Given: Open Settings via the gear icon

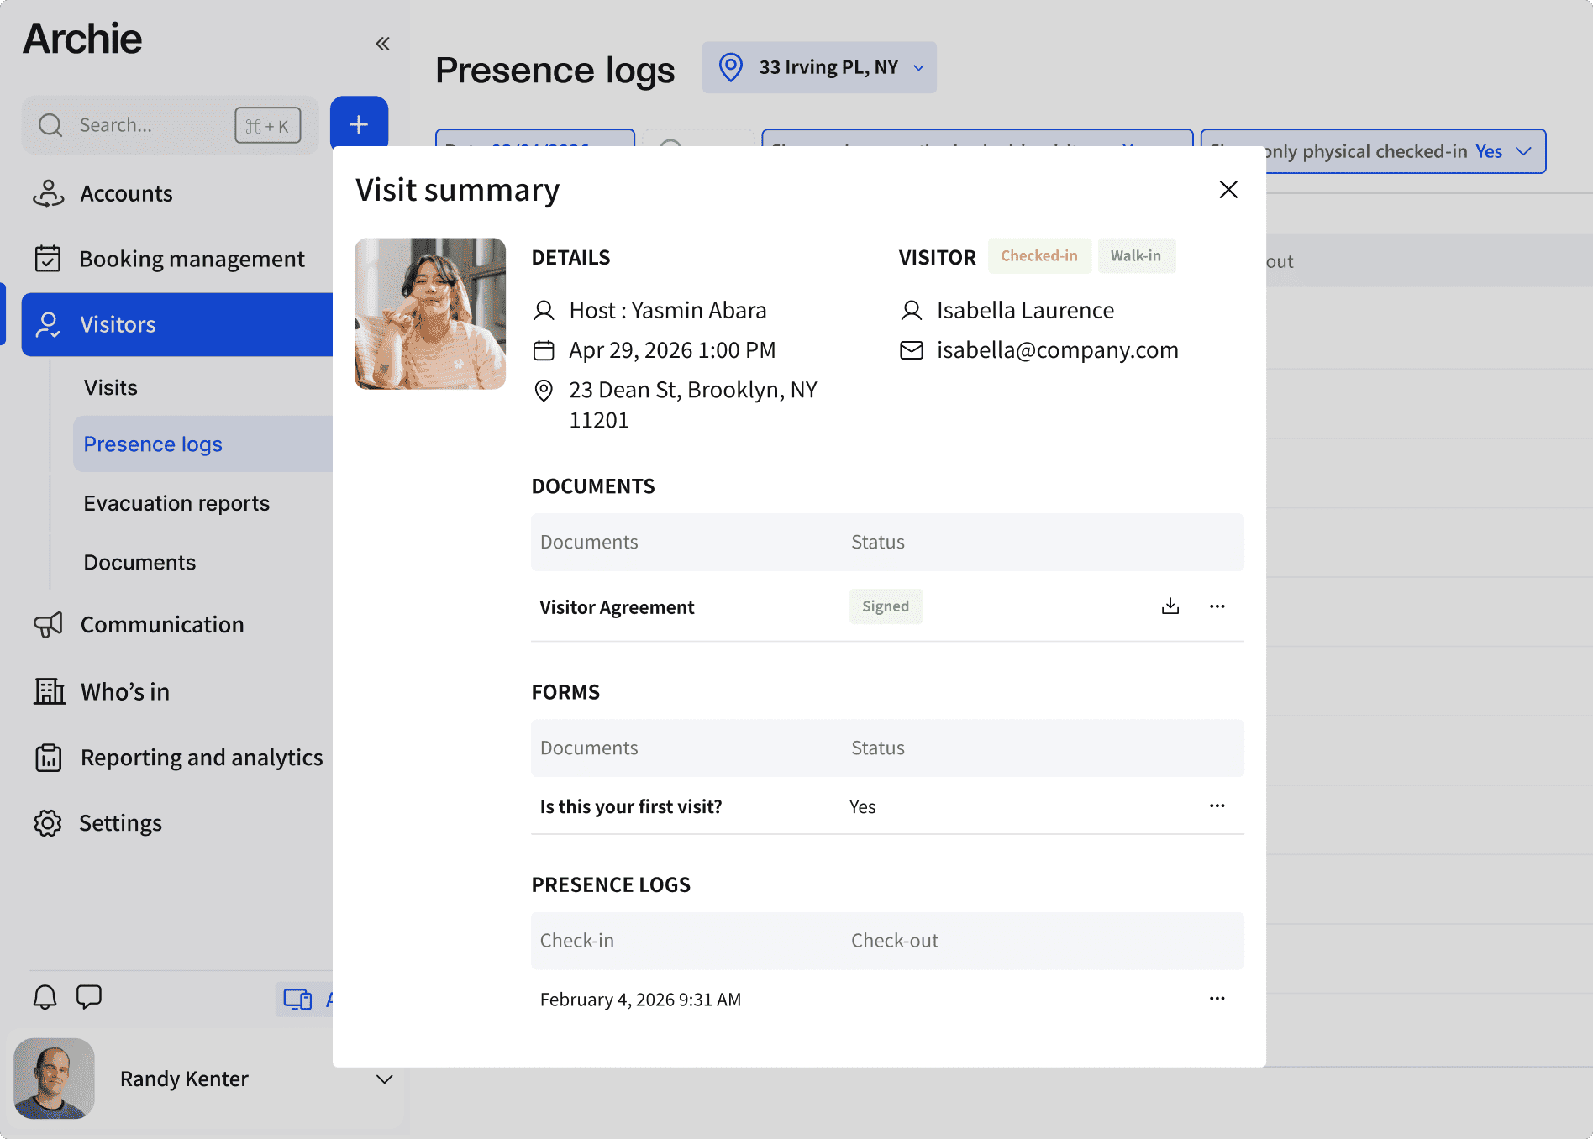Looking at the screenshot, I should click(x=49, y=823).
